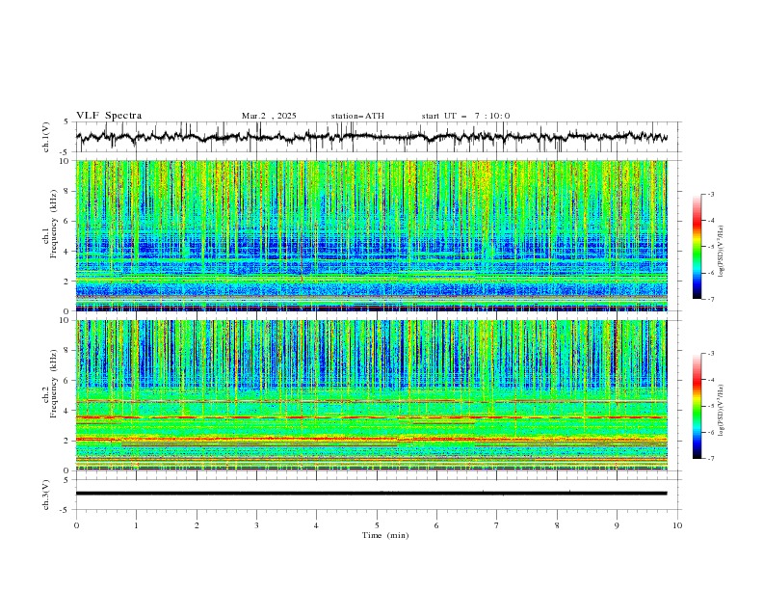This screenshot has width=763, height=590.
Task: Select the "start UT = 7 :10: 0" text
Action: pyautogui.click(x=465, y=116)
